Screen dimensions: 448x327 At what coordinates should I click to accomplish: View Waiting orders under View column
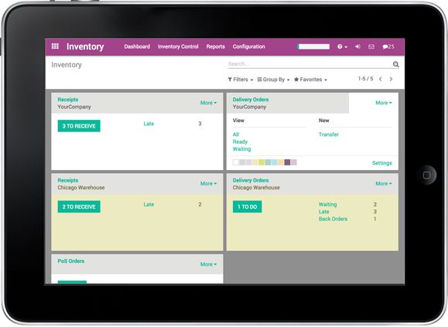241,149
